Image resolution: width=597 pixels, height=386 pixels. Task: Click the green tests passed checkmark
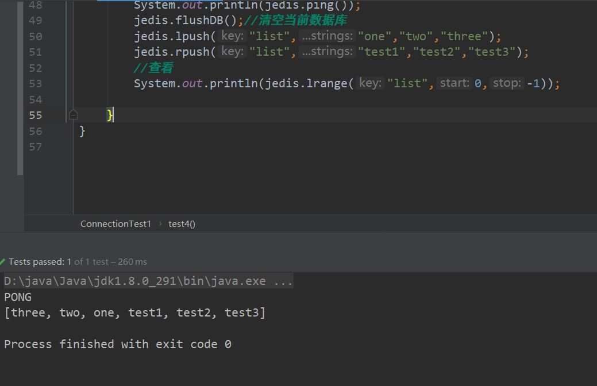coord(2,261)
